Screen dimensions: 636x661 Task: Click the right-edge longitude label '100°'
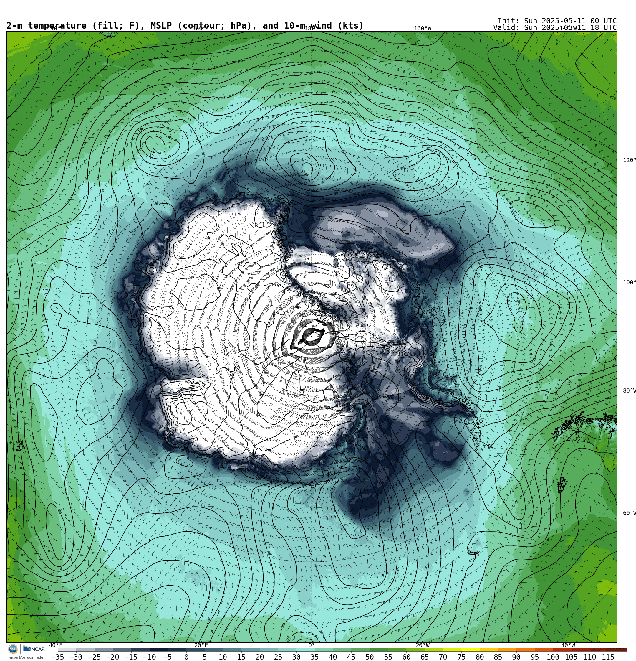pos(629,283)
